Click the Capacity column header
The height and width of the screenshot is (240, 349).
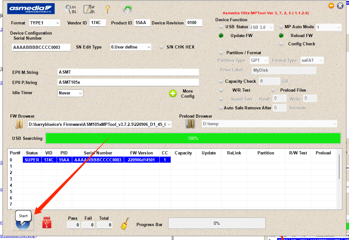coord(183,153)
